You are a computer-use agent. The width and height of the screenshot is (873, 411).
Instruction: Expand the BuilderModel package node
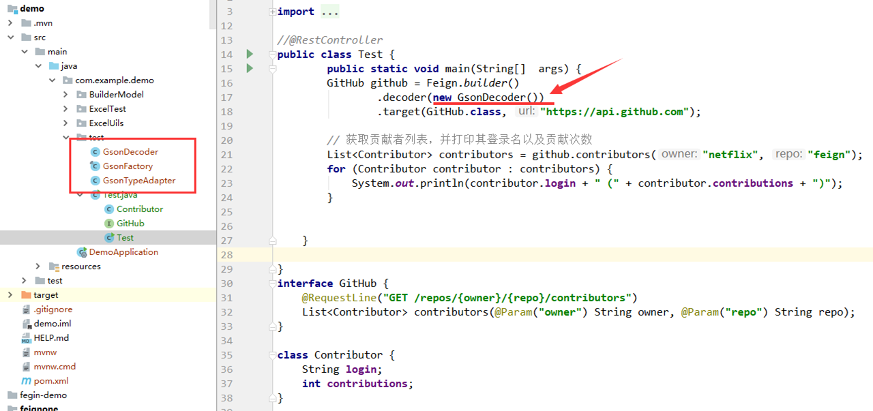coord(66,94)
